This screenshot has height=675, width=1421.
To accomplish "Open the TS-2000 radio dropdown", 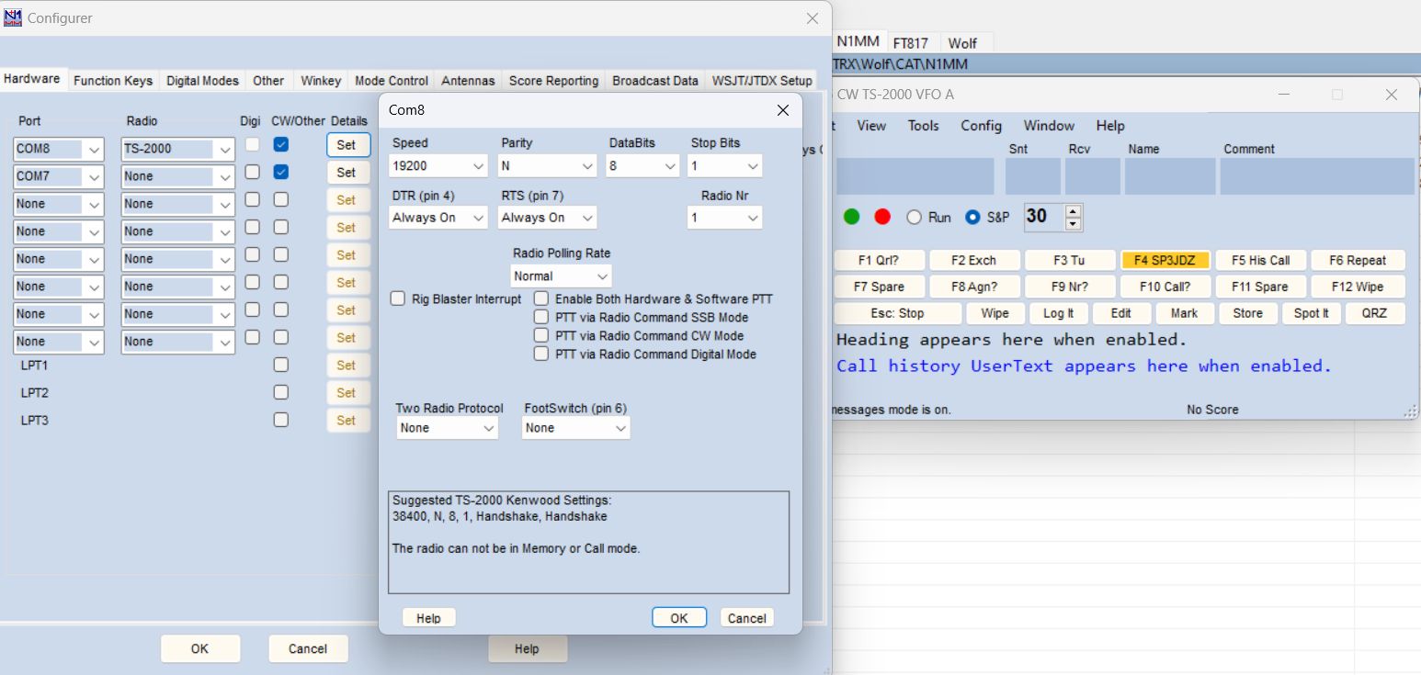I will click(x=178, y=149).
